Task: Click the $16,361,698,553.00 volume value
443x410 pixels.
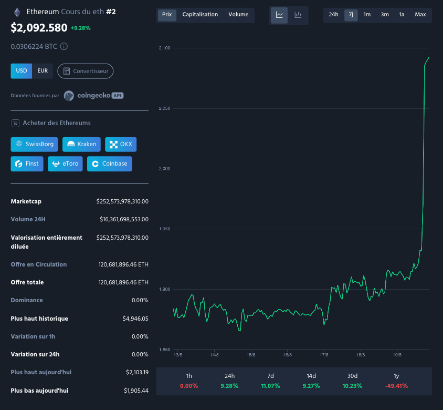Action: click(124, 219)
